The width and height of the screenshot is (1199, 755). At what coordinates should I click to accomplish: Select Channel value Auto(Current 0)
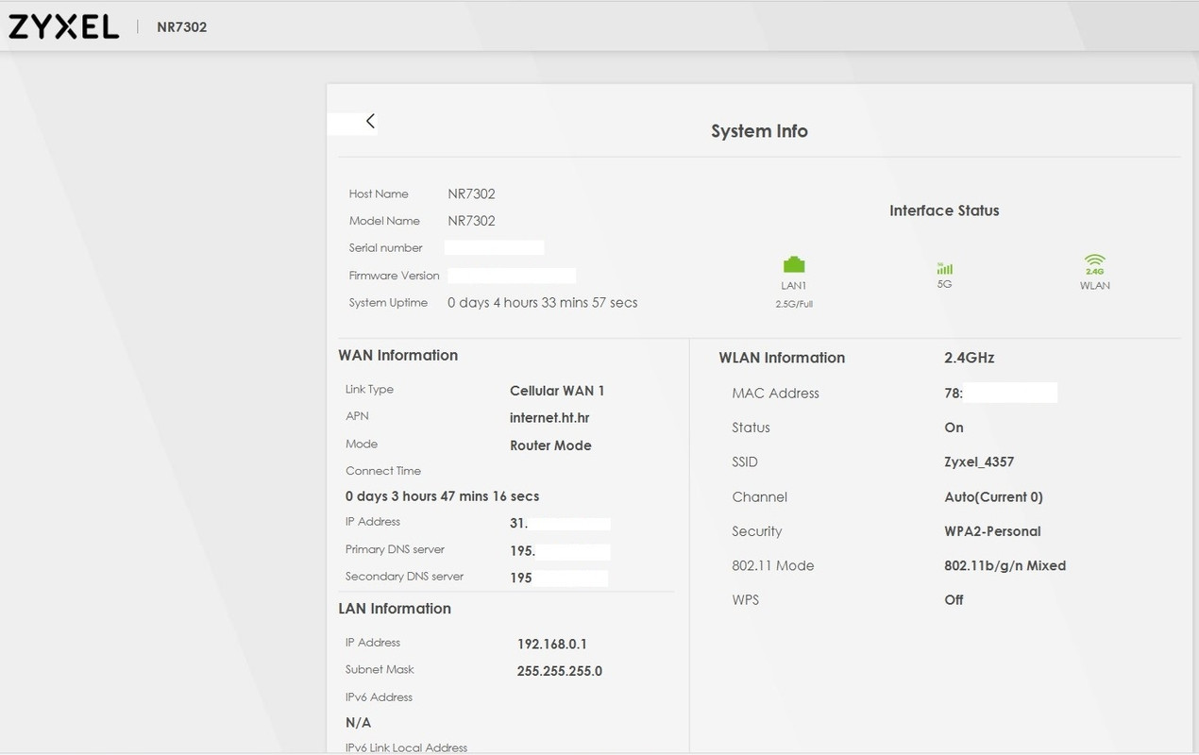point(993,497)
